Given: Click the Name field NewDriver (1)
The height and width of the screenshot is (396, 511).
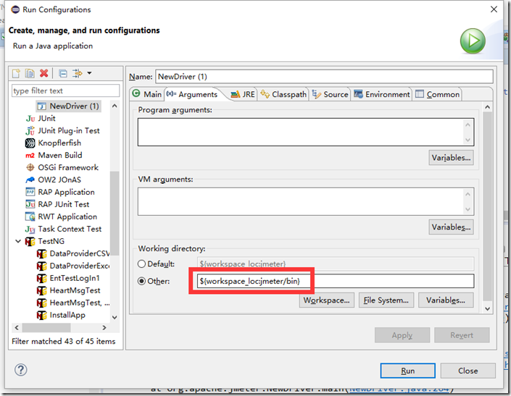Looking at the screenshot, I should click(324, 77).
